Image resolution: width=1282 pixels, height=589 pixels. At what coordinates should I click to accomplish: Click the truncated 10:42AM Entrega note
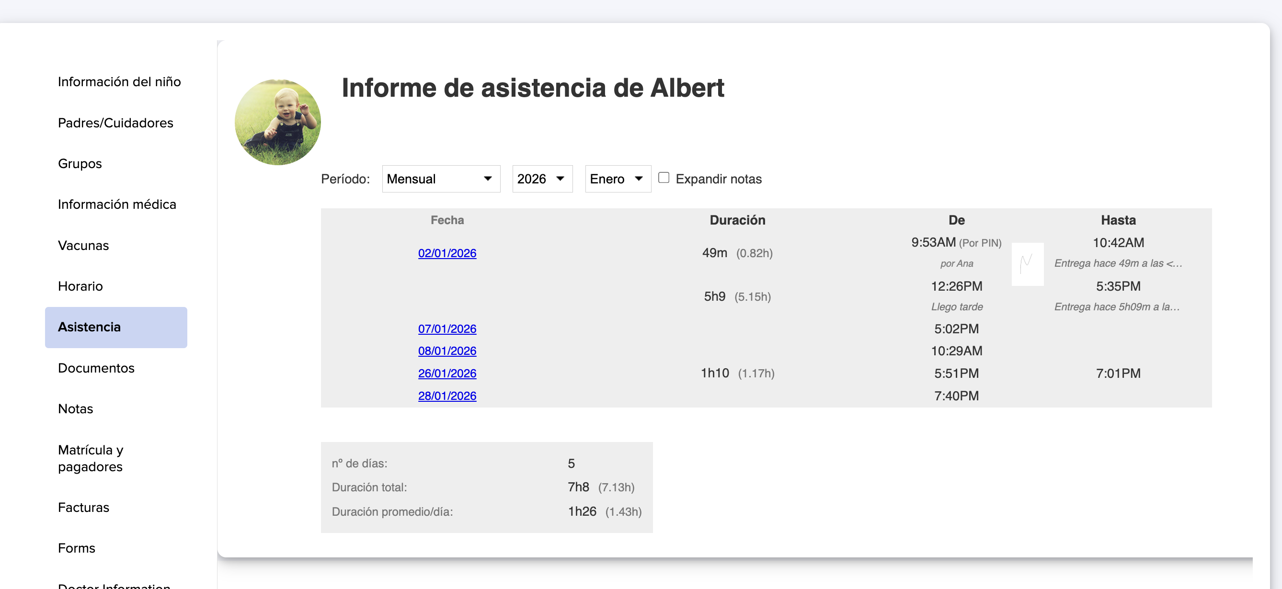pyautogui.click(x=1117, y=263)
